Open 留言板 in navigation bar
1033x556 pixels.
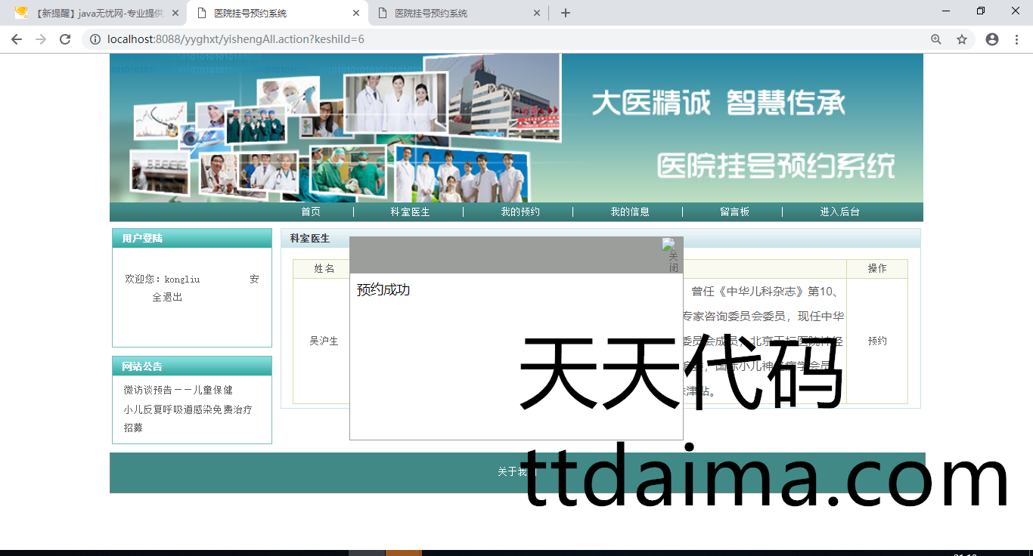coord(734,212)
